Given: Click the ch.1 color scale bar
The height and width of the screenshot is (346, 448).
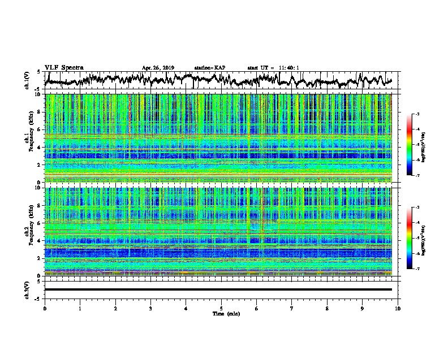Looking at the screenshot, I should [x=409, y=145].
